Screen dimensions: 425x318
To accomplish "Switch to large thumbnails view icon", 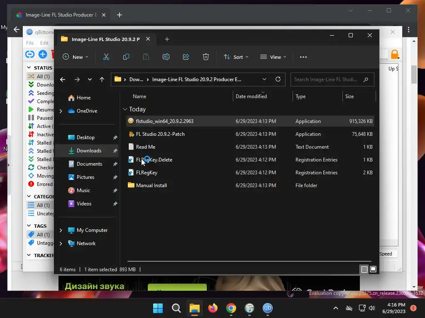I will [373, 269].
